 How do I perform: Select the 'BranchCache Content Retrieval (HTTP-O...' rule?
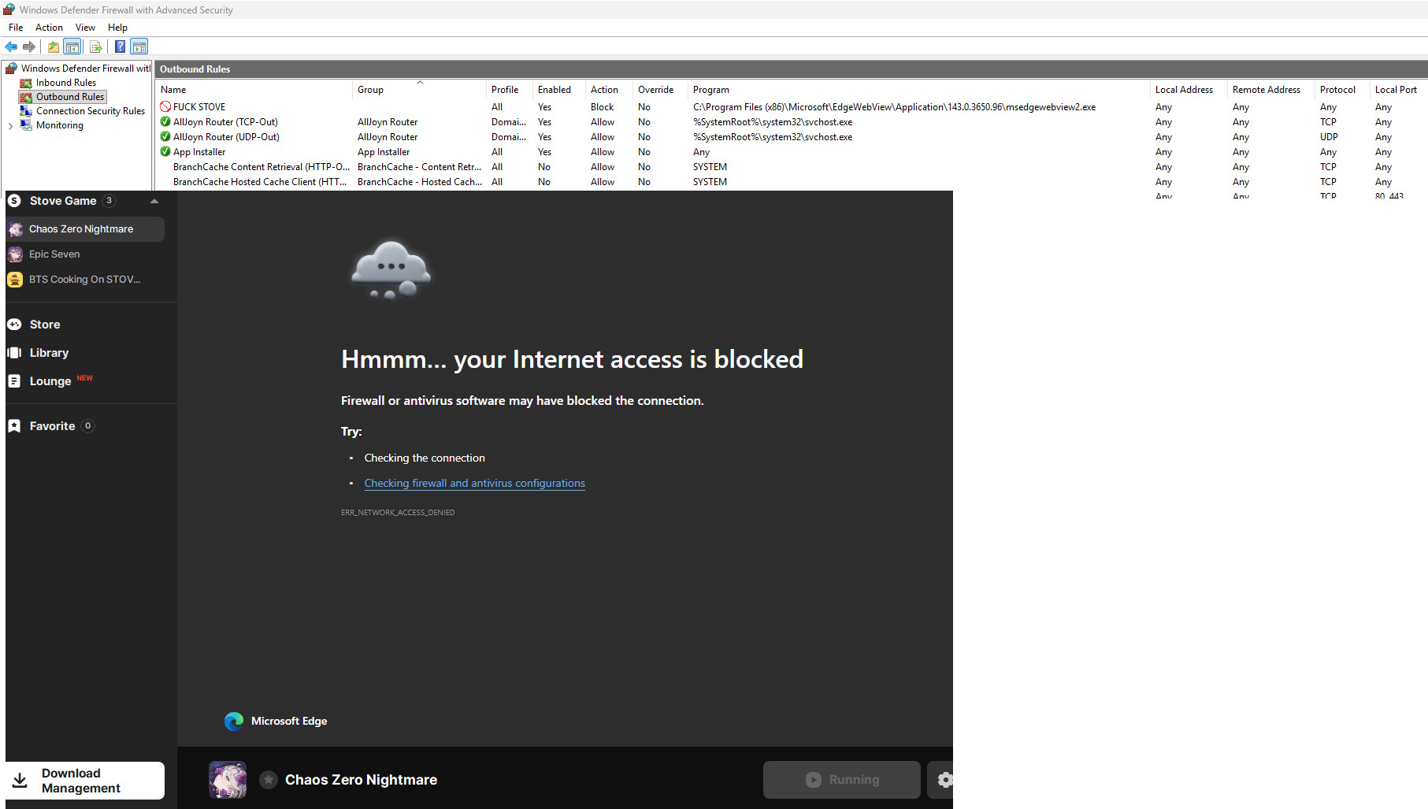(261, 167)
